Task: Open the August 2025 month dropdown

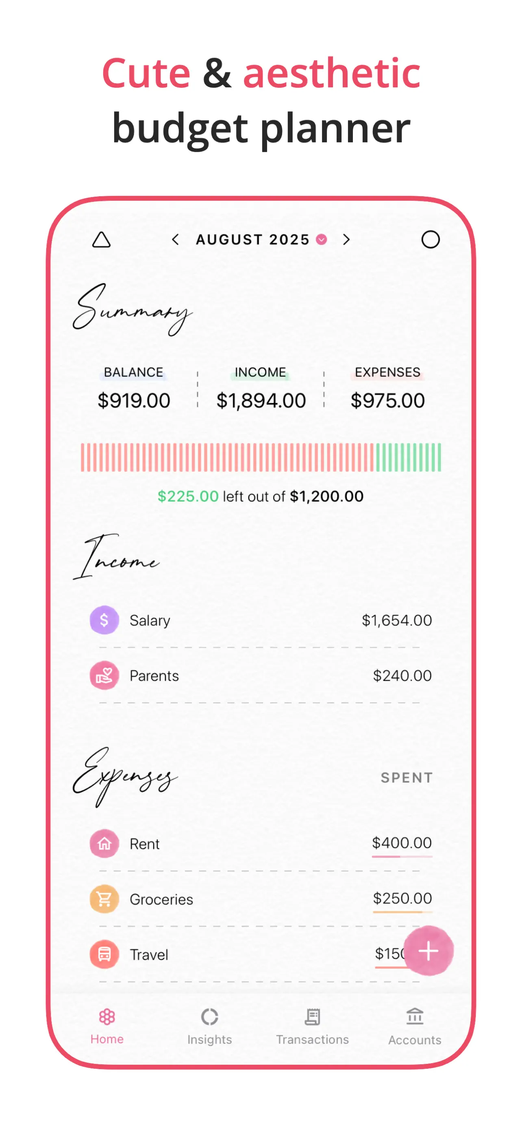Action: (261, 239)
